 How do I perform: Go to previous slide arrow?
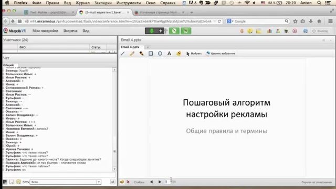[152, 182]
